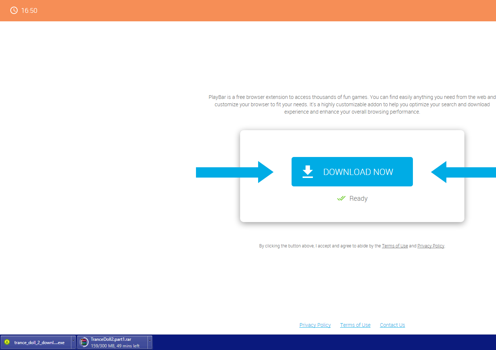Click the 159/300 MB download progress text
The width and height of the screenshot is (496, 350).
[x=115, y=346]
